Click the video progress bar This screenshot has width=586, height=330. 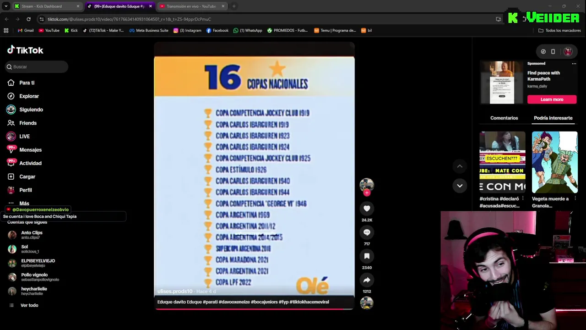click(x=254, y=308)
